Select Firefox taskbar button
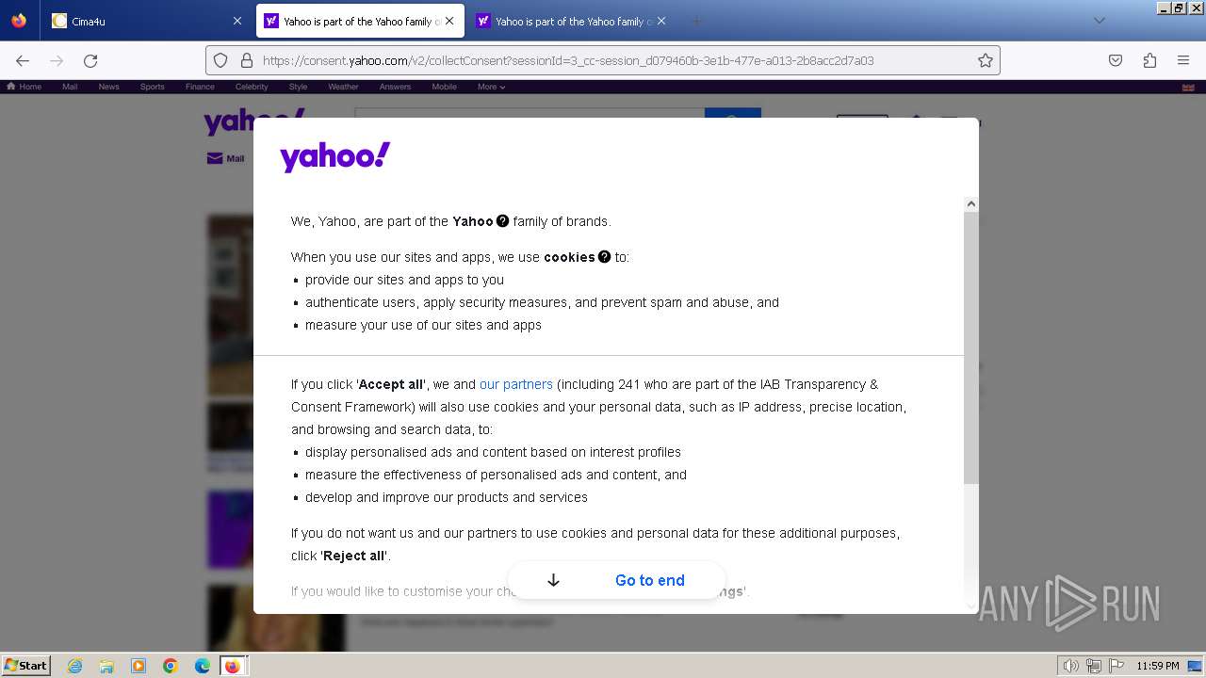The height and width of the screenshot is (678, 1206). pos(233,666)
